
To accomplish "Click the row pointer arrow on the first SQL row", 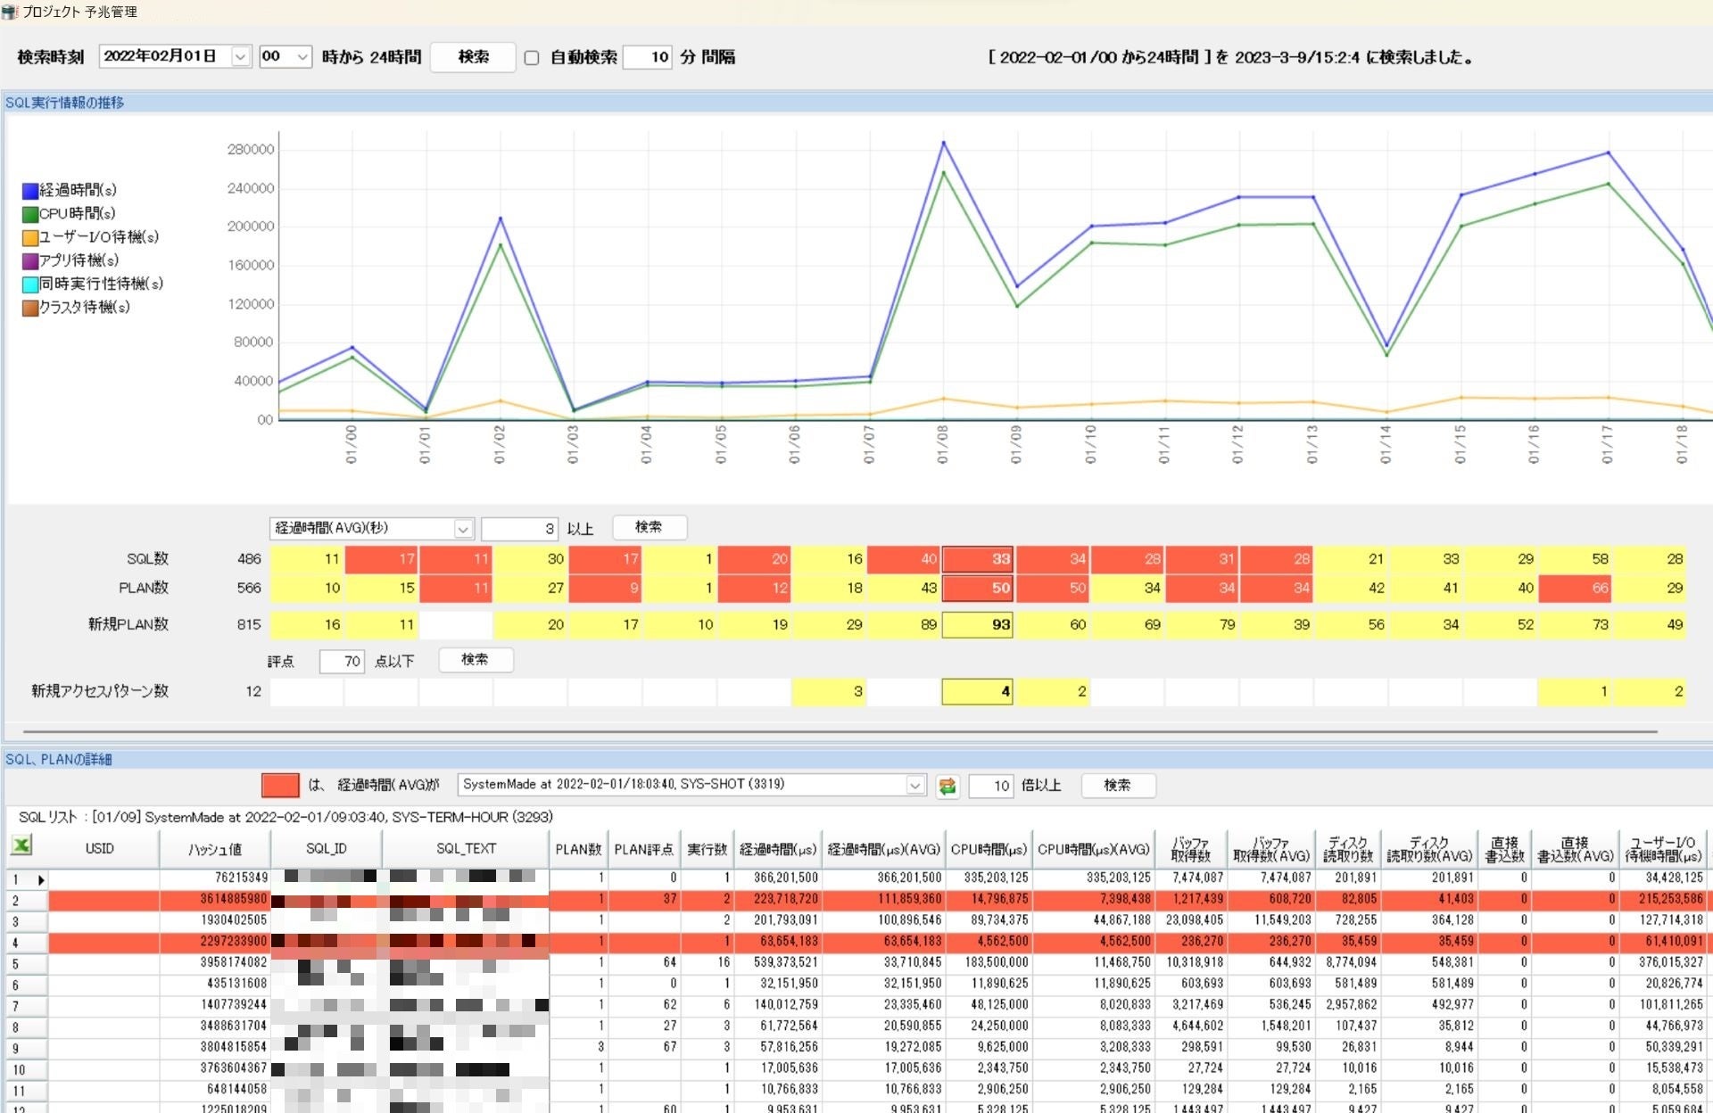I will (x=41, y=878).
